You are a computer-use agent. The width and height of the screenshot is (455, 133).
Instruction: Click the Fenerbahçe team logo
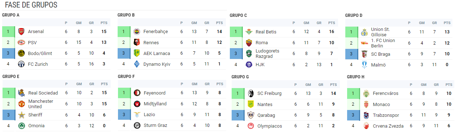[x=136, y=32]
